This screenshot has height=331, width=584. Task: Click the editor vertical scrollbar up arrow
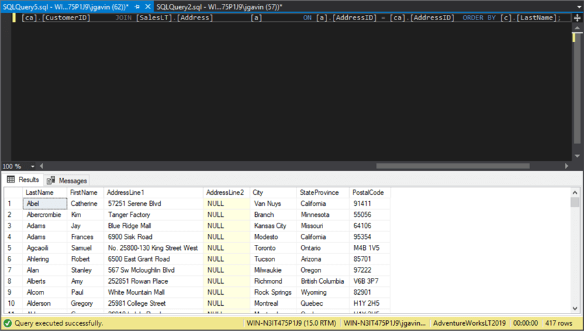(x=578, y=29)
